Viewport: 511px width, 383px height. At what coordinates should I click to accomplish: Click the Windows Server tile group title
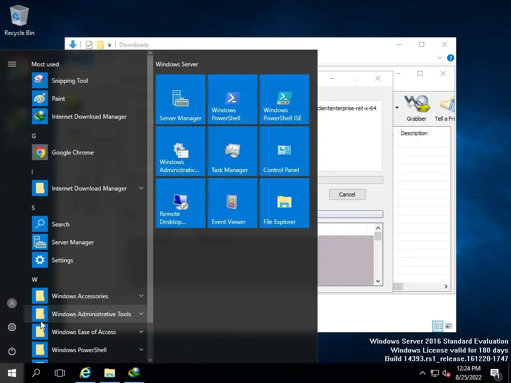click(177, 64)
